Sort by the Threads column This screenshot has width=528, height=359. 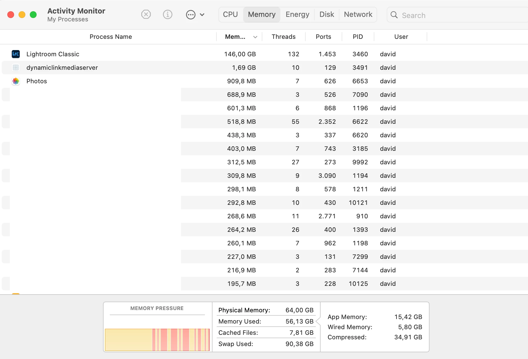click(283, 37)
